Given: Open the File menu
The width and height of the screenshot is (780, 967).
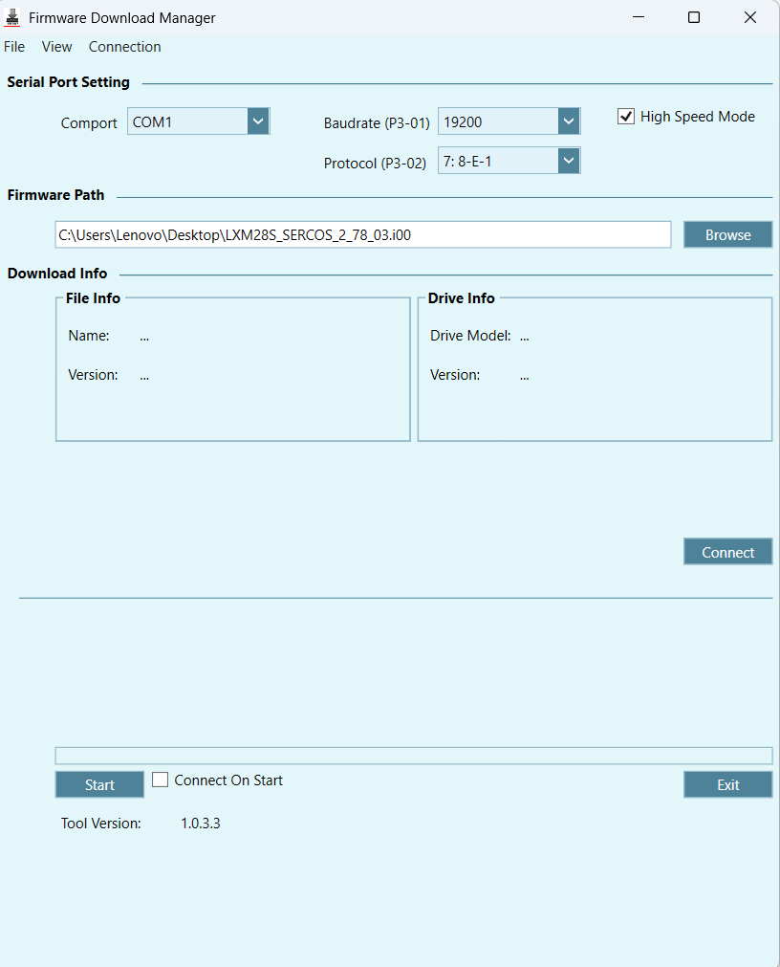Looking at the screenshot, I should pyautogui.click(x=14, y=46).
